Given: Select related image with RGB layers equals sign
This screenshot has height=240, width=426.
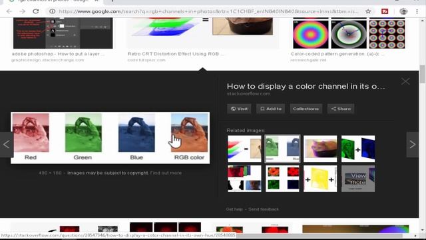Looking at the screenshot, I should [244, 149].
